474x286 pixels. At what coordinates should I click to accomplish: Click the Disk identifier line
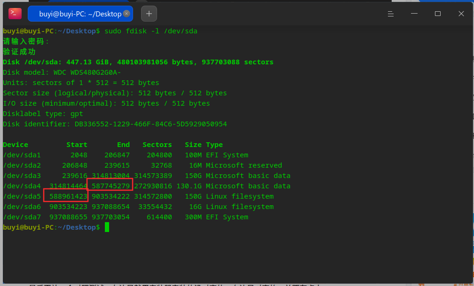tap(115, 124)
